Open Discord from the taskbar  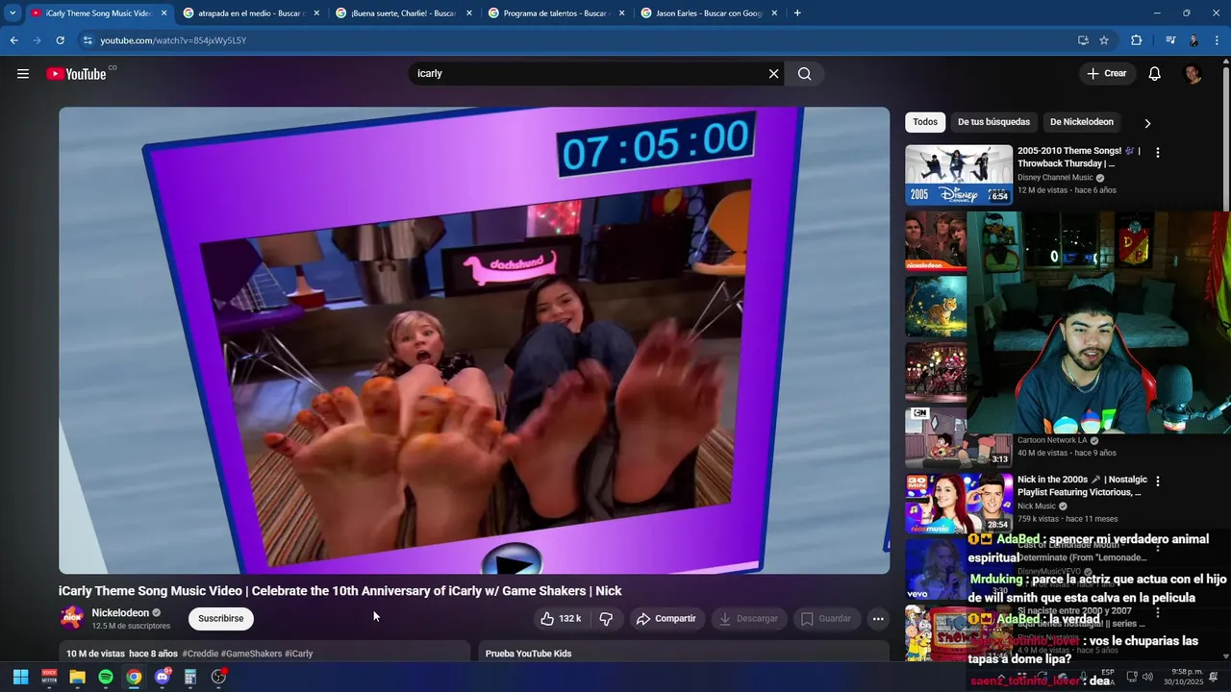coord(163,677)
